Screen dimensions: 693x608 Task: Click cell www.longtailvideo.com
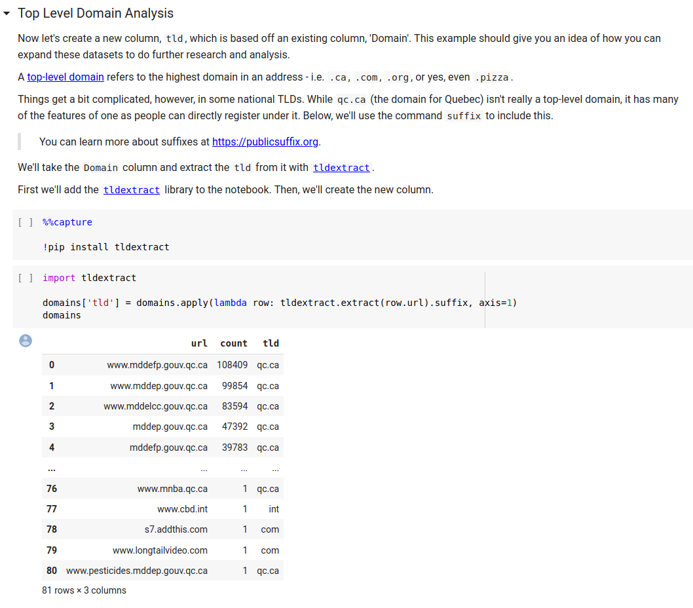click(160, 550)
